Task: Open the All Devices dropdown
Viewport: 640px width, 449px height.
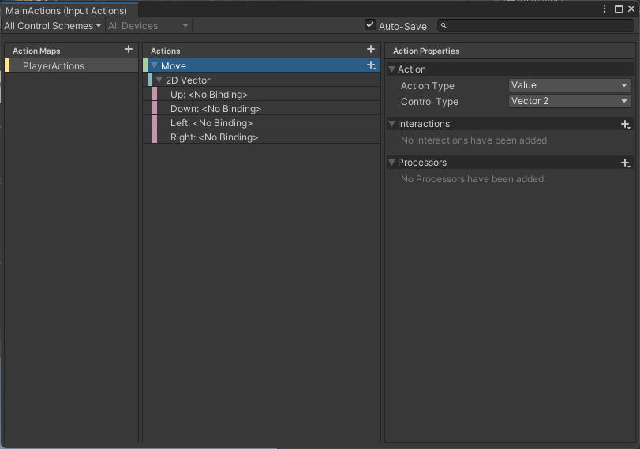Action: pos(148,26)
